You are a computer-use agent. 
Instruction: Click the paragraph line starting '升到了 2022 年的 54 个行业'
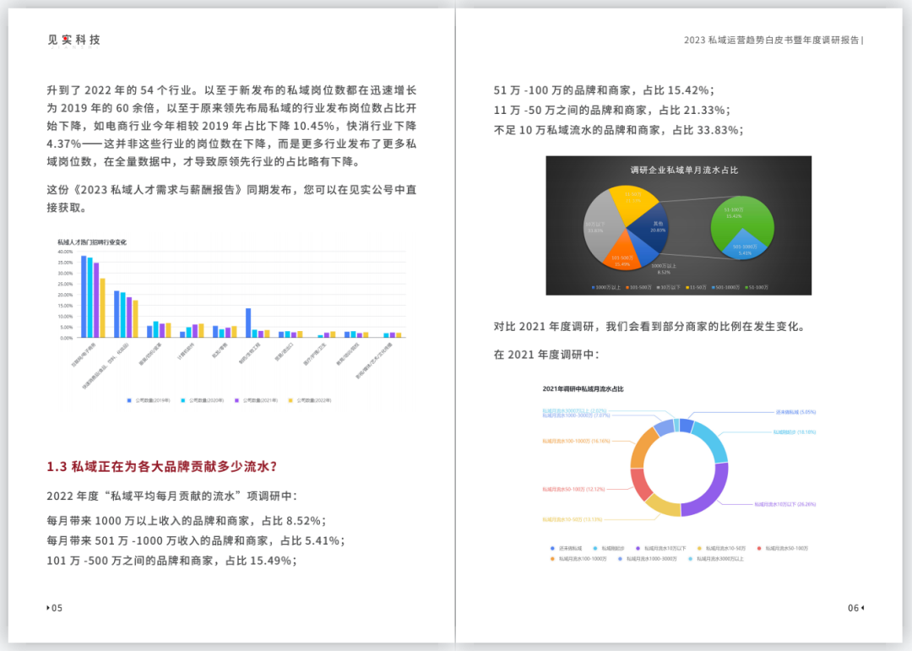tap(231, 90)
